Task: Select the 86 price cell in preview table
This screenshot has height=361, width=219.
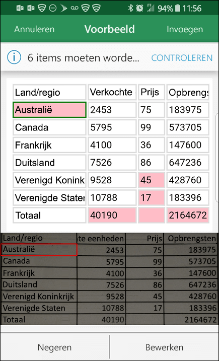Action: [152, 163]
